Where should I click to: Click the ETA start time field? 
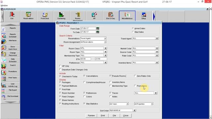[85, 59]
